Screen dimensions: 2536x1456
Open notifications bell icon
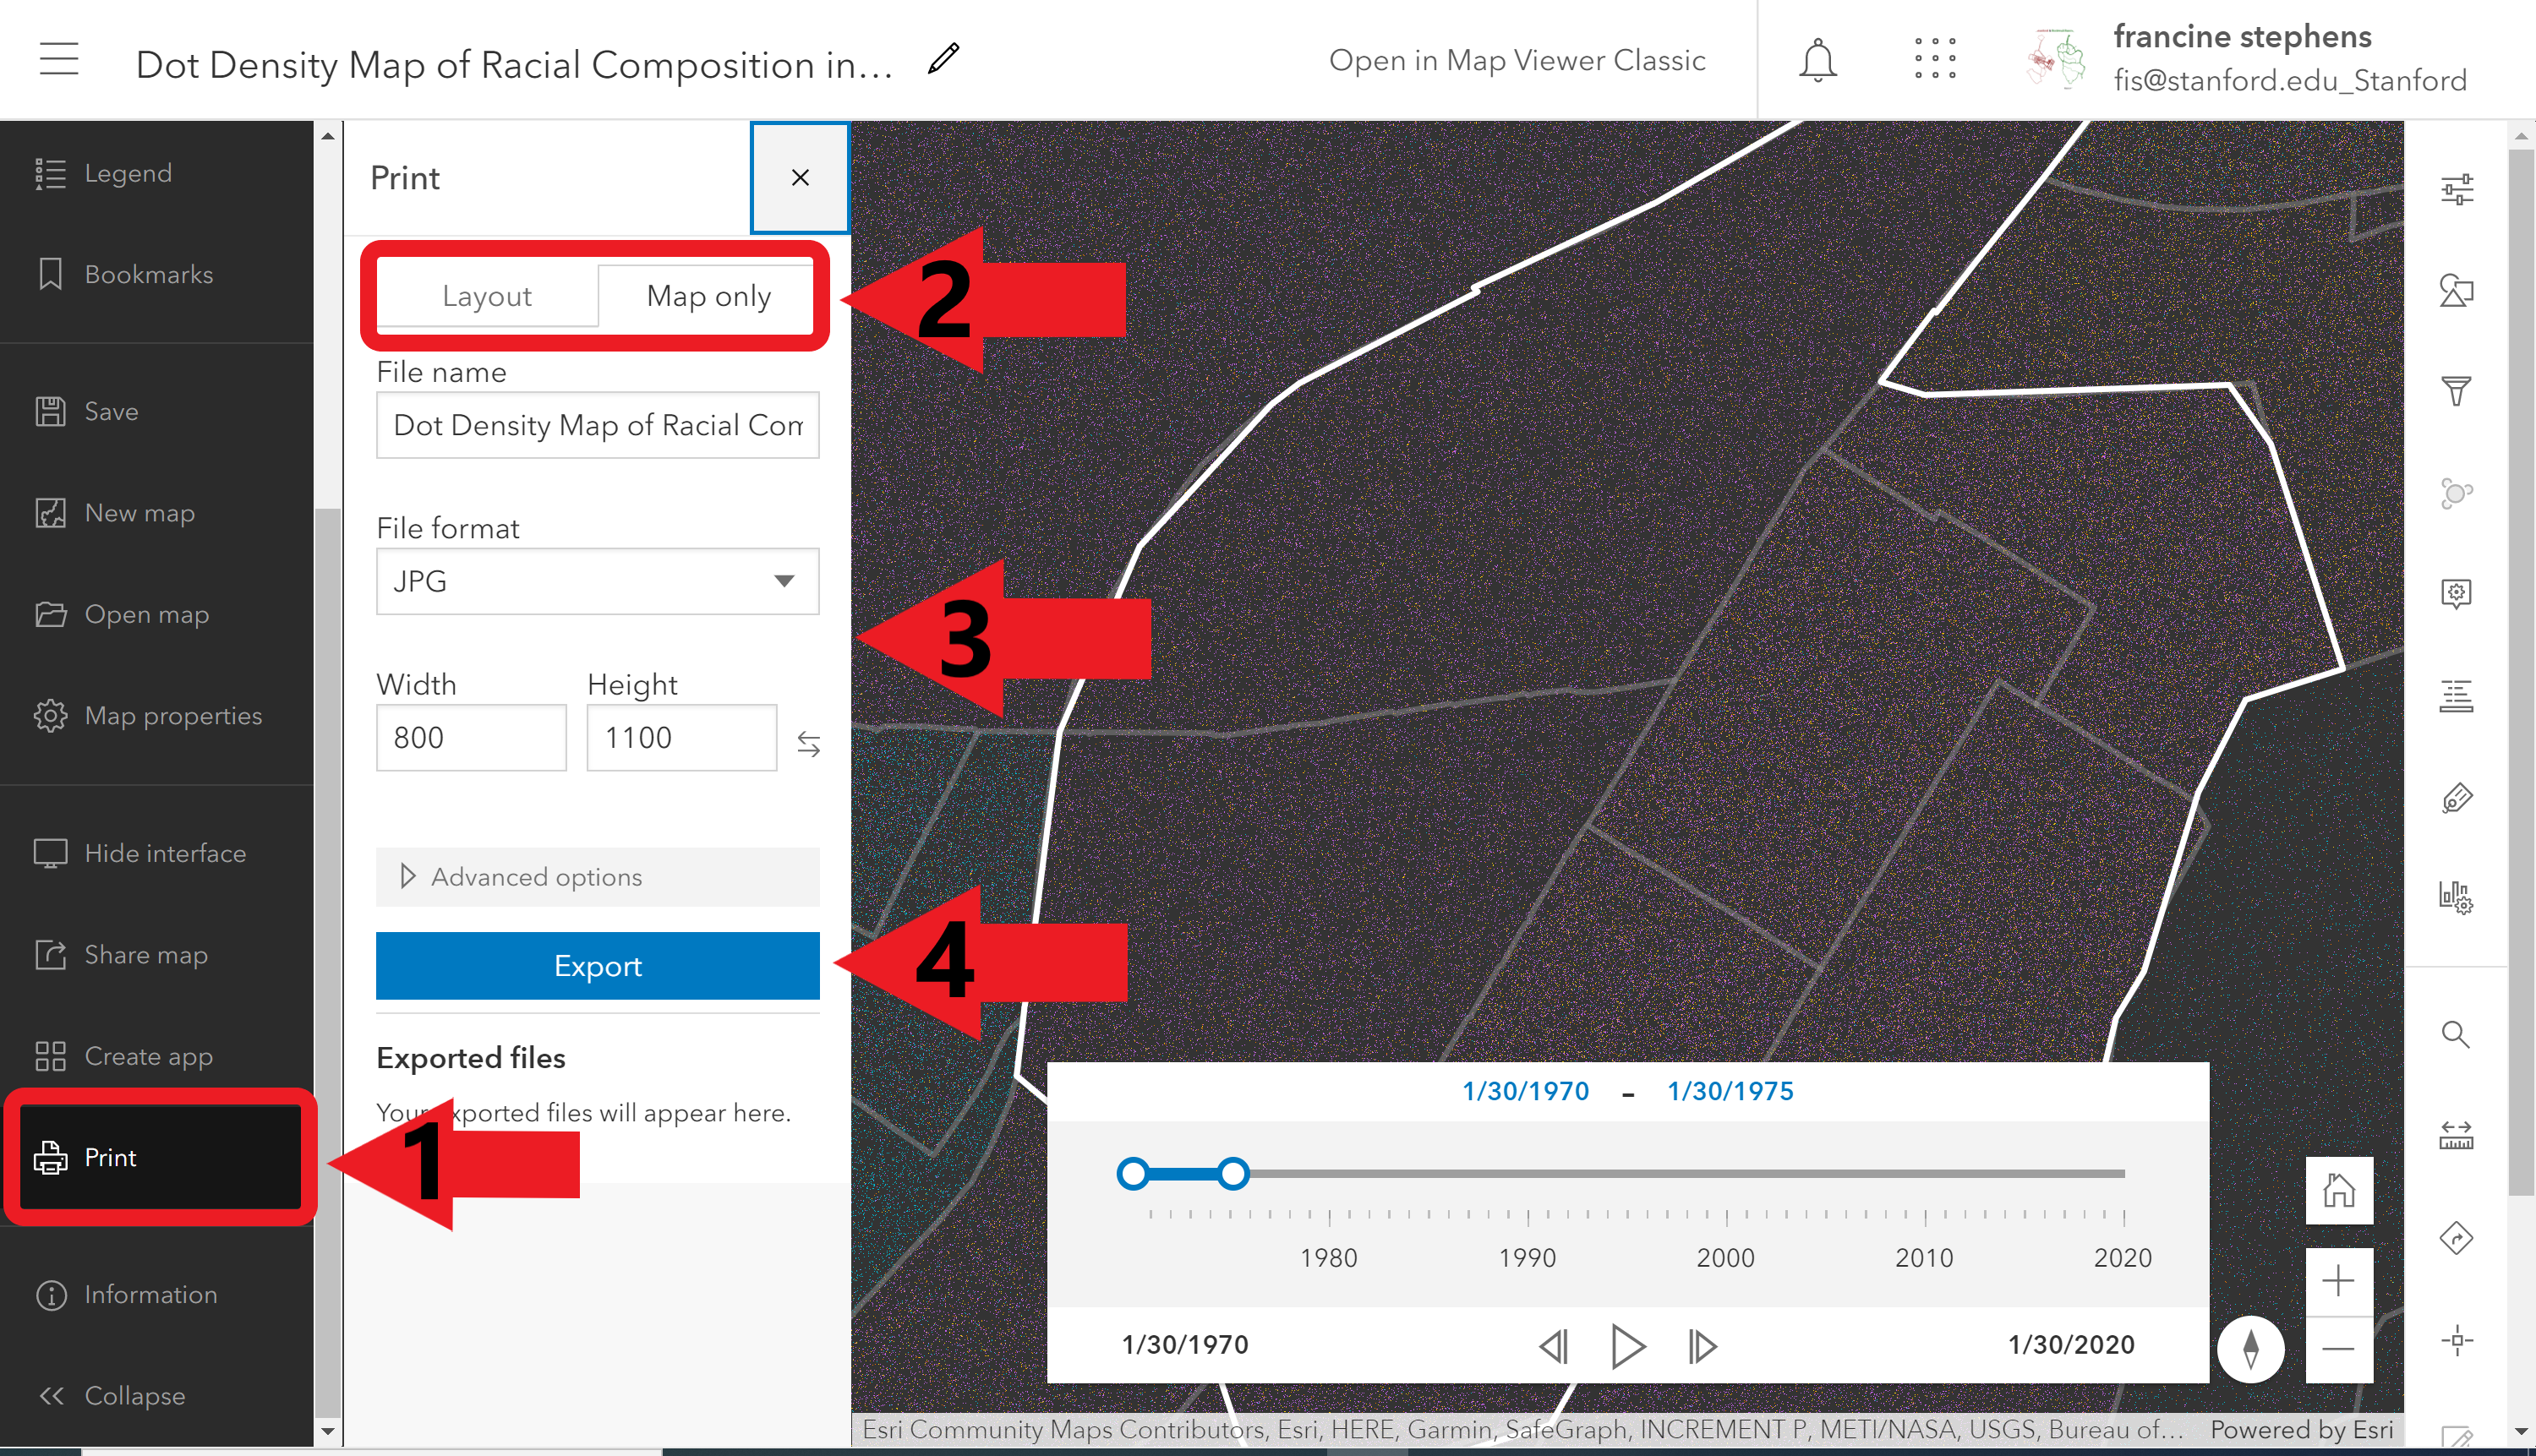coord(1817,60)
